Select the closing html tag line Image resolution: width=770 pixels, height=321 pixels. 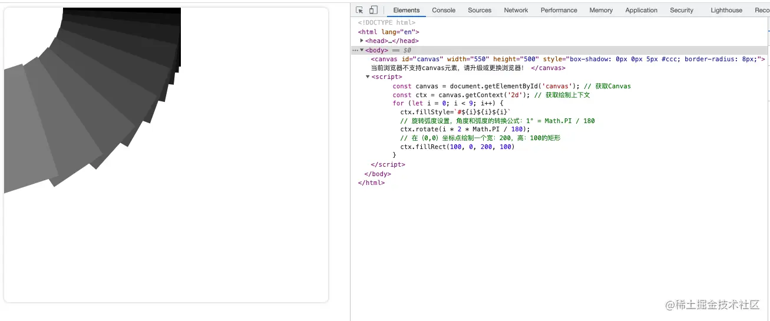[x=371, y=183]
